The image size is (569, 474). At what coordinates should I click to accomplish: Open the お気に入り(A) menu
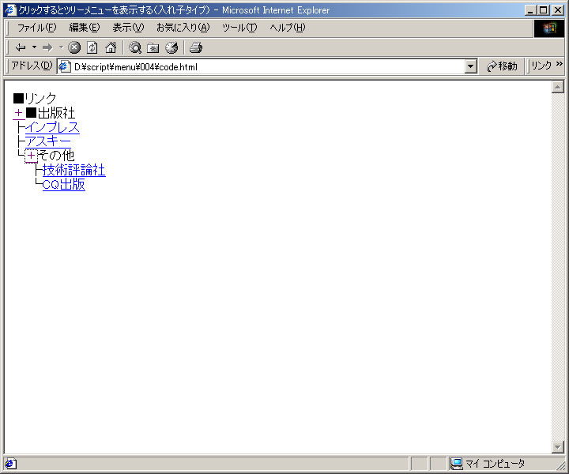(183, 28)
